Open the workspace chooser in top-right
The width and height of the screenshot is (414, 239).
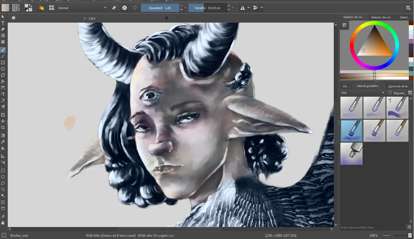point(409,8)
